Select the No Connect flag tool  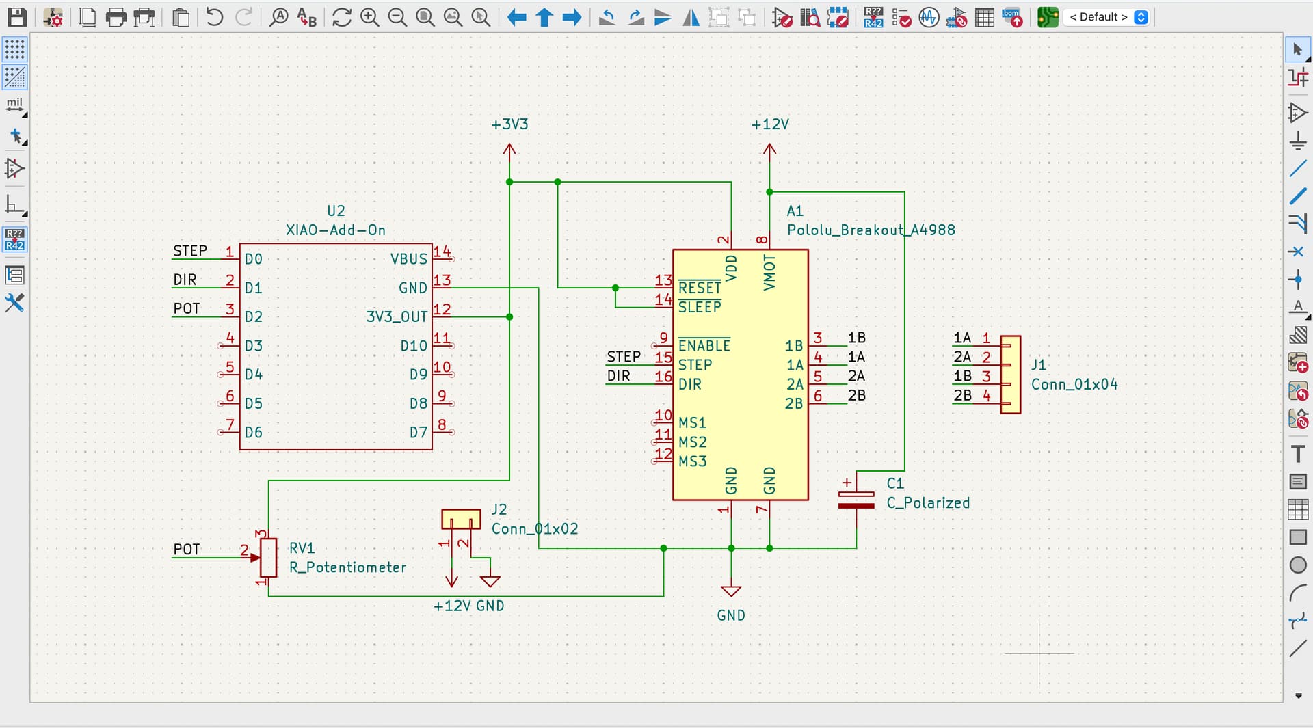1298,252
